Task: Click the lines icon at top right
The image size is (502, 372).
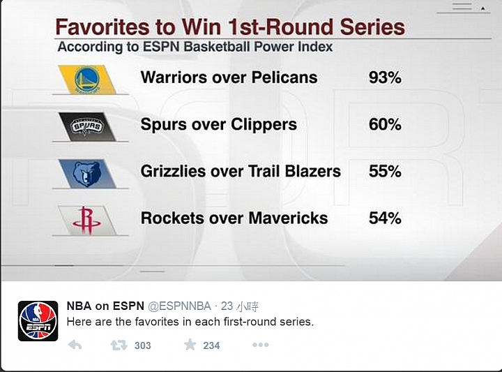Action: pyautogui.click(x=462, y=6)
